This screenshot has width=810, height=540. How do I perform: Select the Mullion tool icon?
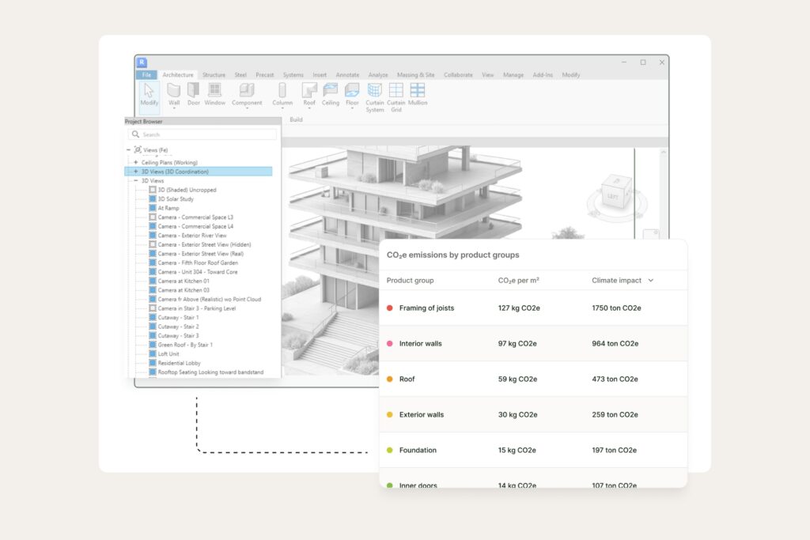[x=418, y=92]
